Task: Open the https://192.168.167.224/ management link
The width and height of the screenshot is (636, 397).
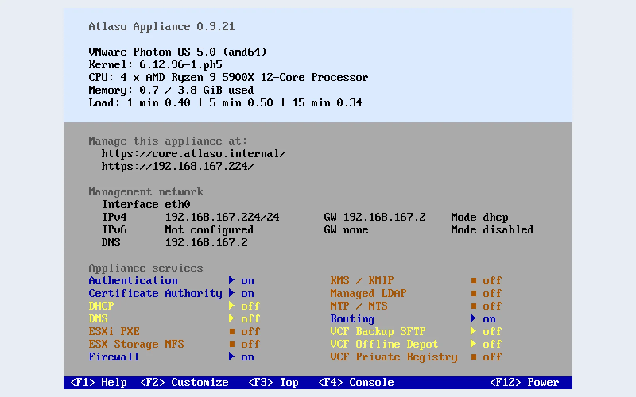Action: click(178, 166)
